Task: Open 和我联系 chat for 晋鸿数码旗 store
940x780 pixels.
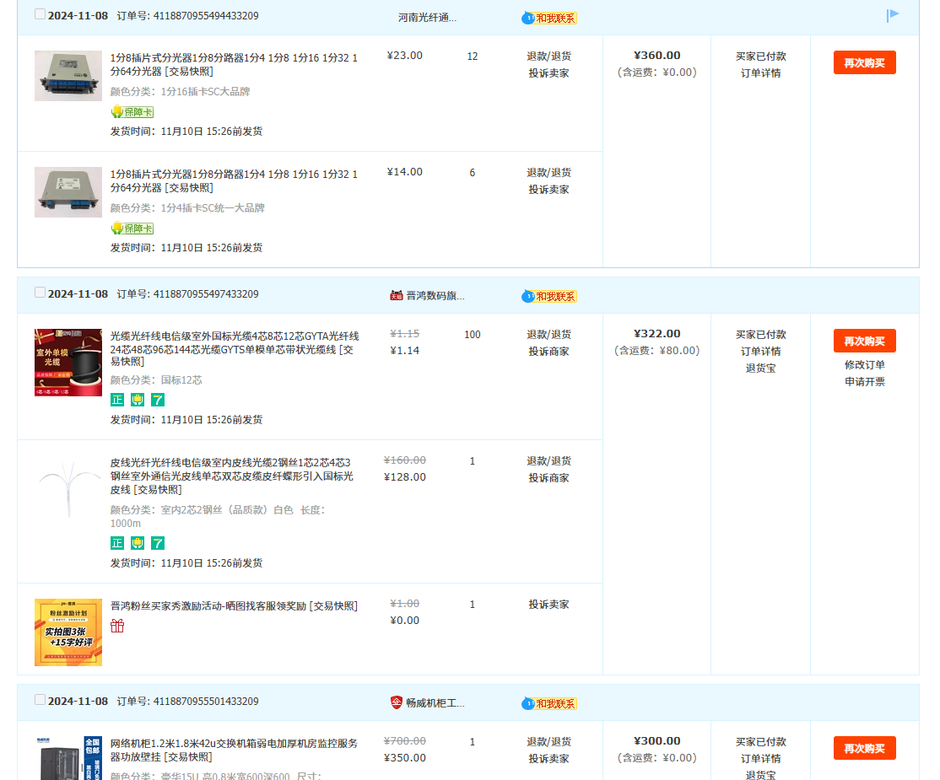Action: (549, 296)
